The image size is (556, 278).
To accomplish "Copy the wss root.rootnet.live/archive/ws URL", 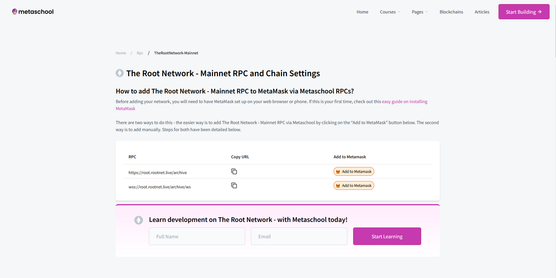I will (234, 185).
